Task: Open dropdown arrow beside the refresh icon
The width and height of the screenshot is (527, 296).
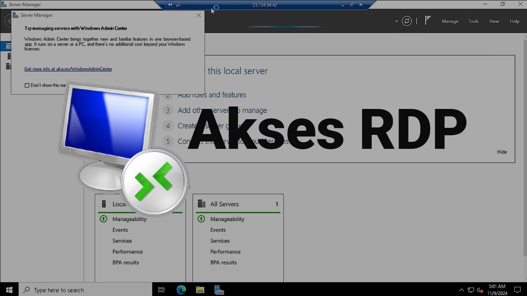Action: [396, 21]
